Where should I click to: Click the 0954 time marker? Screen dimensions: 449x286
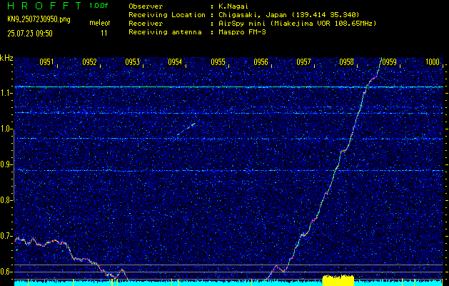pos(175,62)
